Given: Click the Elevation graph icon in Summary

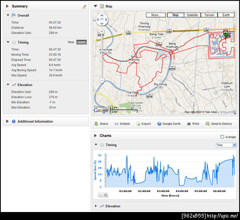Looking at the screenshot, I should 14,85.
